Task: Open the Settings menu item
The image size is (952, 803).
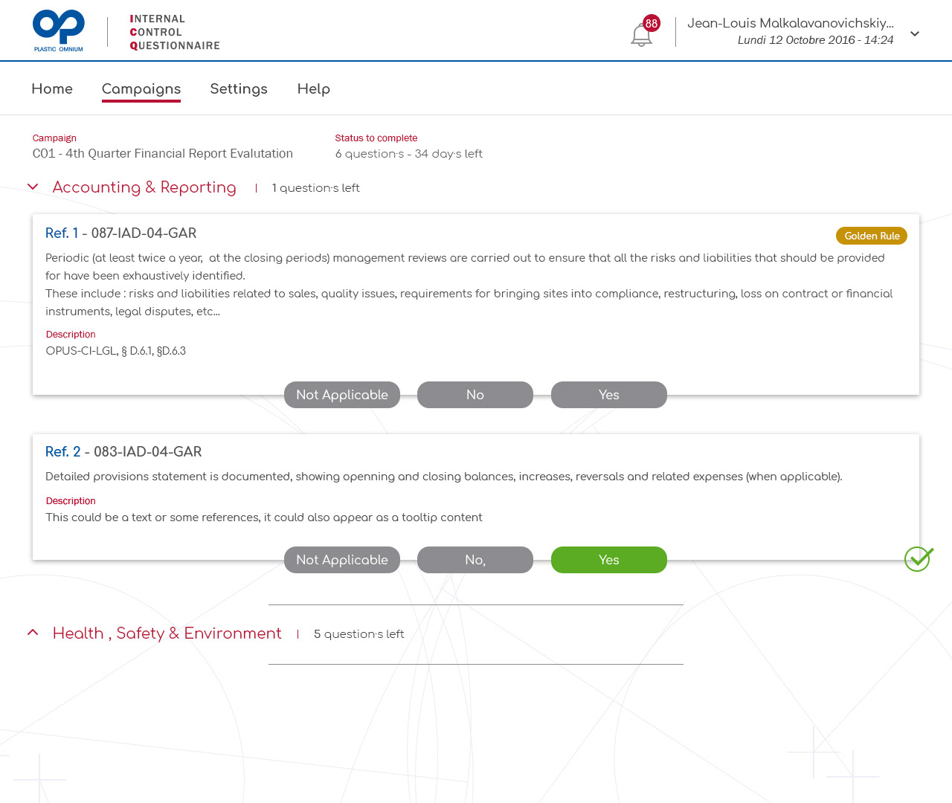Action: click(x=239, y=88)
